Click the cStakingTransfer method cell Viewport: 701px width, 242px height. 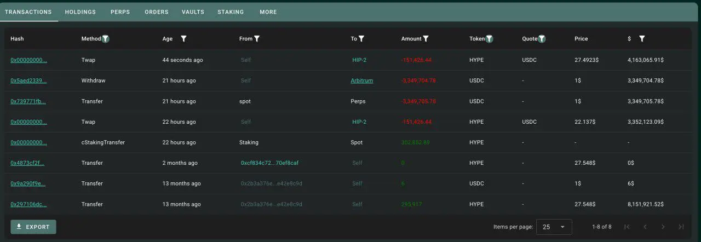click(x=103, y=142)
